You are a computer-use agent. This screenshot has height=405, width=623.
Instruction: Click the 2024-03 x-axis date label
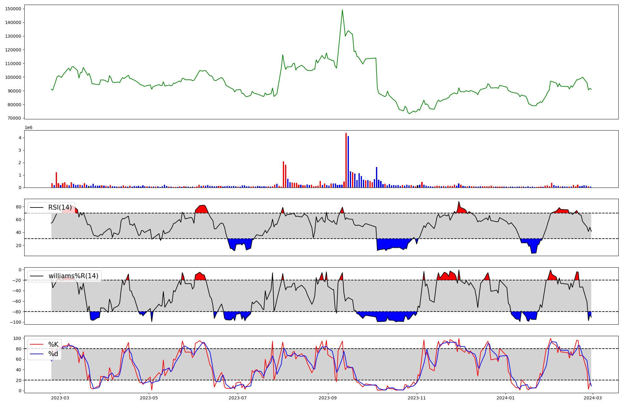click(593, 398)
